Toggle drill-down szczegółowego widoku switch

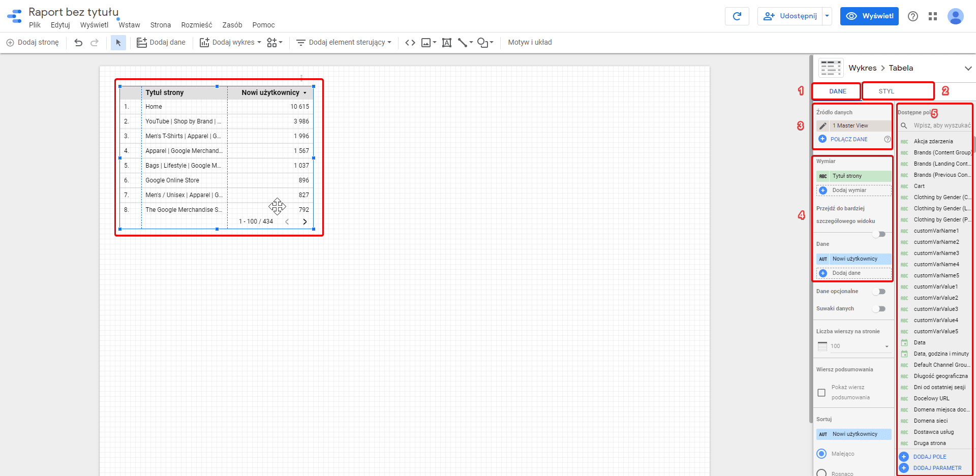879,234
